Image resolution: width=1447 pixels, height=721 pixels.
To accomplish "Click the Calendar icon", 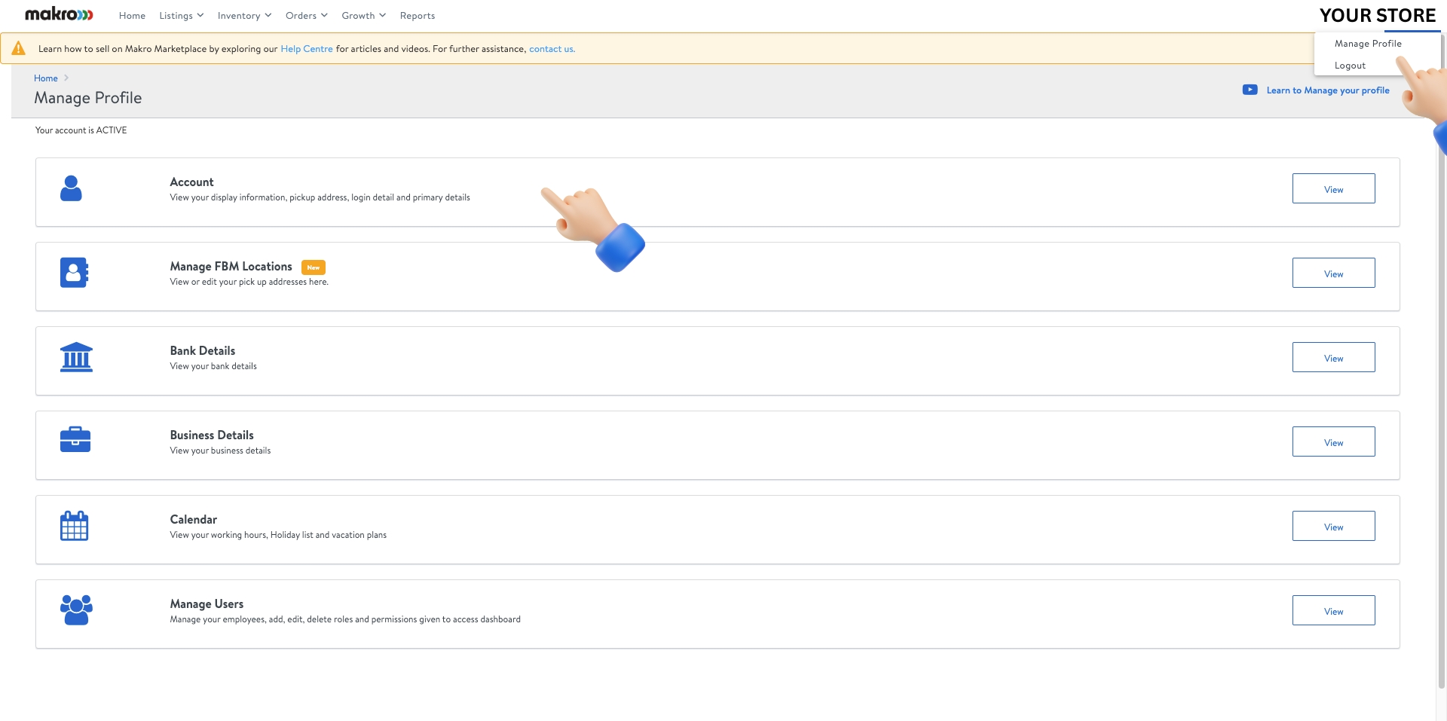I will [x=75, y=525].
